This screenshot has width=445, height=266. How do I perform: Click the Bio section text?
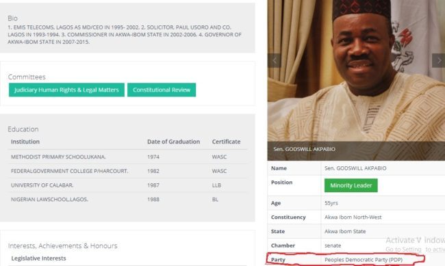click(125, 35)
